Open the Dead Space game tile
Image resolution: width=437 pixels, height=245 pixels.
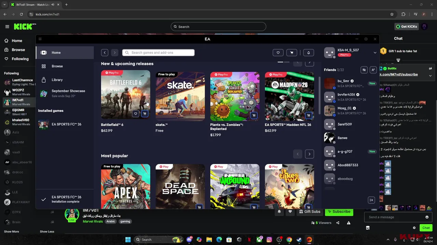[x=180, y=186]
